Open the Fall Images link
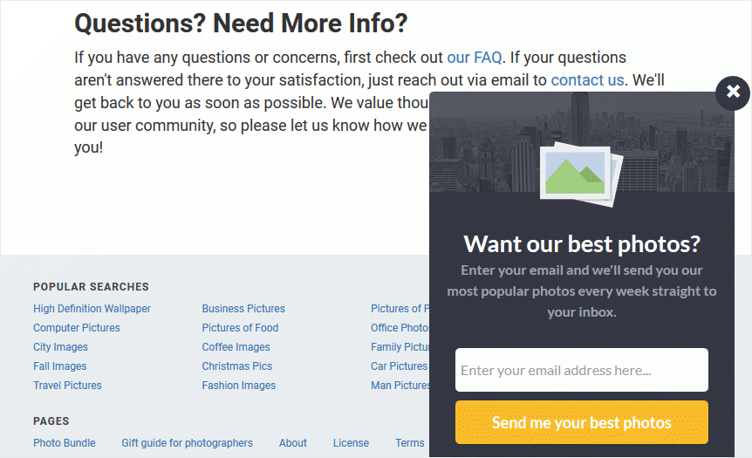The image size is (752, 458). click(x=59, y=366)
